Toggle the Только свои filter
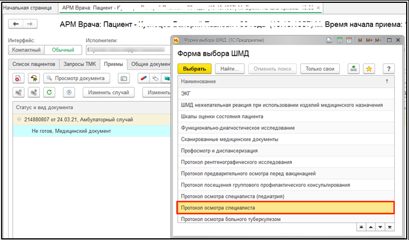 320,68
